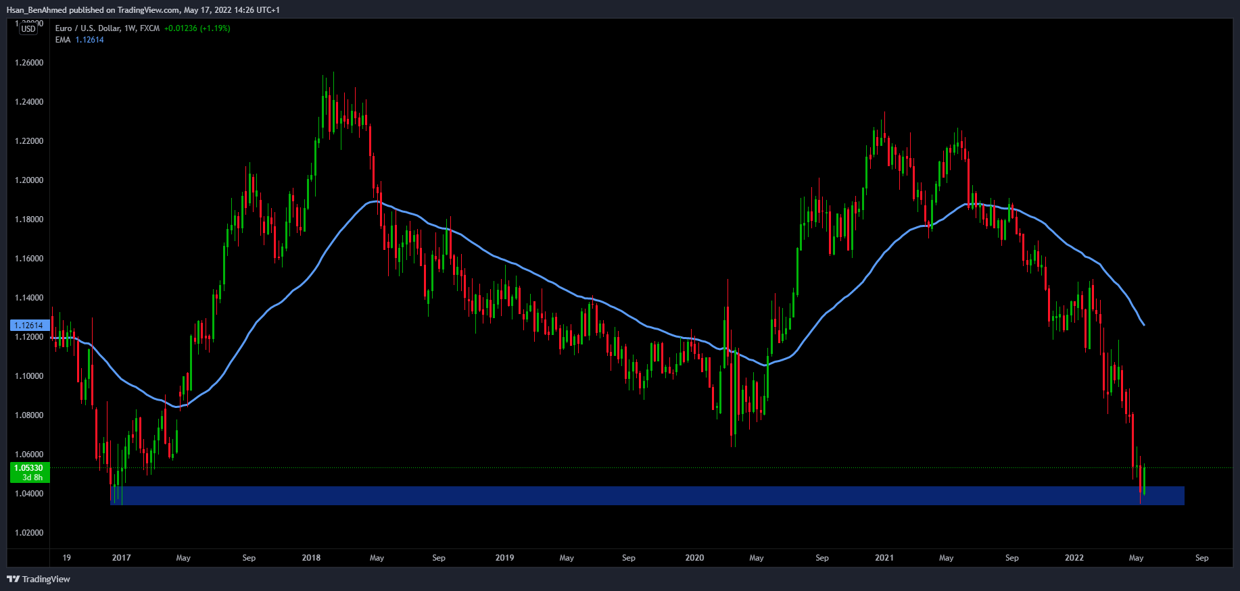Click the 1.02000 price axis label
1240x591 pixels.
coord(29,533)
